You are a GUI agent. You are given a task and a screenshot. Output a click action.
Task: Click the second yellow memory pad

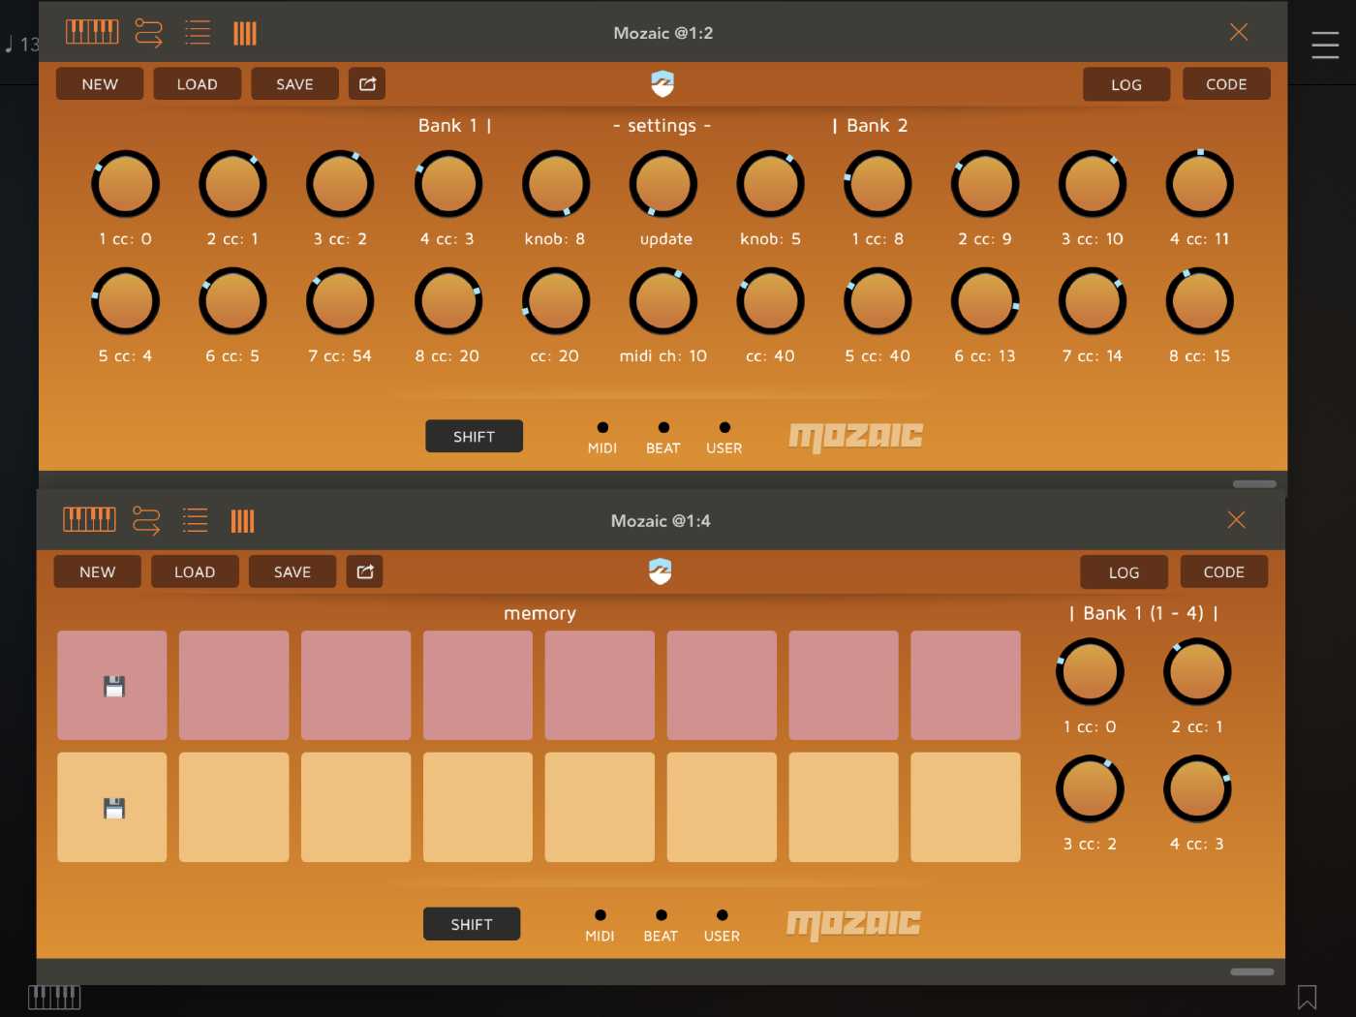click(x=234, y=808)
